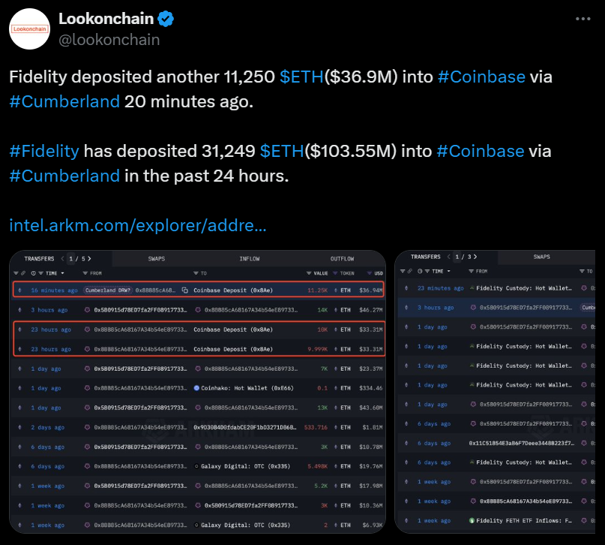The width and height of the screenshot is (605, 545).
Task: Click Coinhako Hot Wallet blue icon
Action: (196, 388)
